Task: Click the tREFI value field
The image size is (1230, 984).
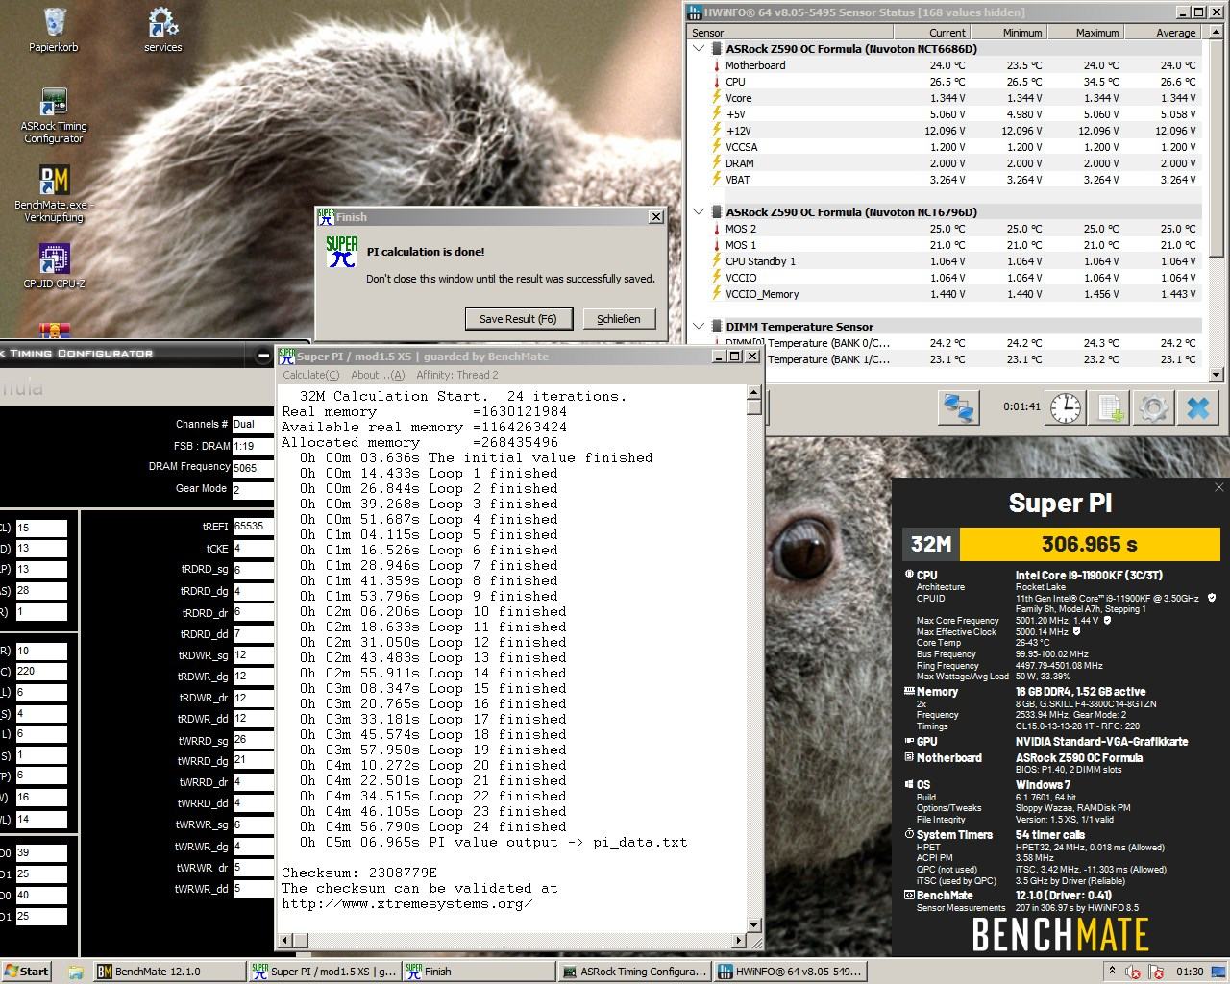Action: point(252,527)
